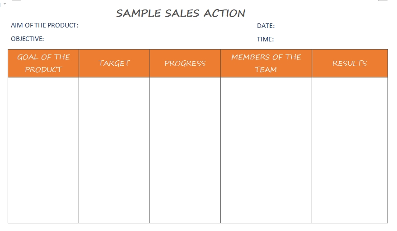Click the TIME label

[265, 40]
